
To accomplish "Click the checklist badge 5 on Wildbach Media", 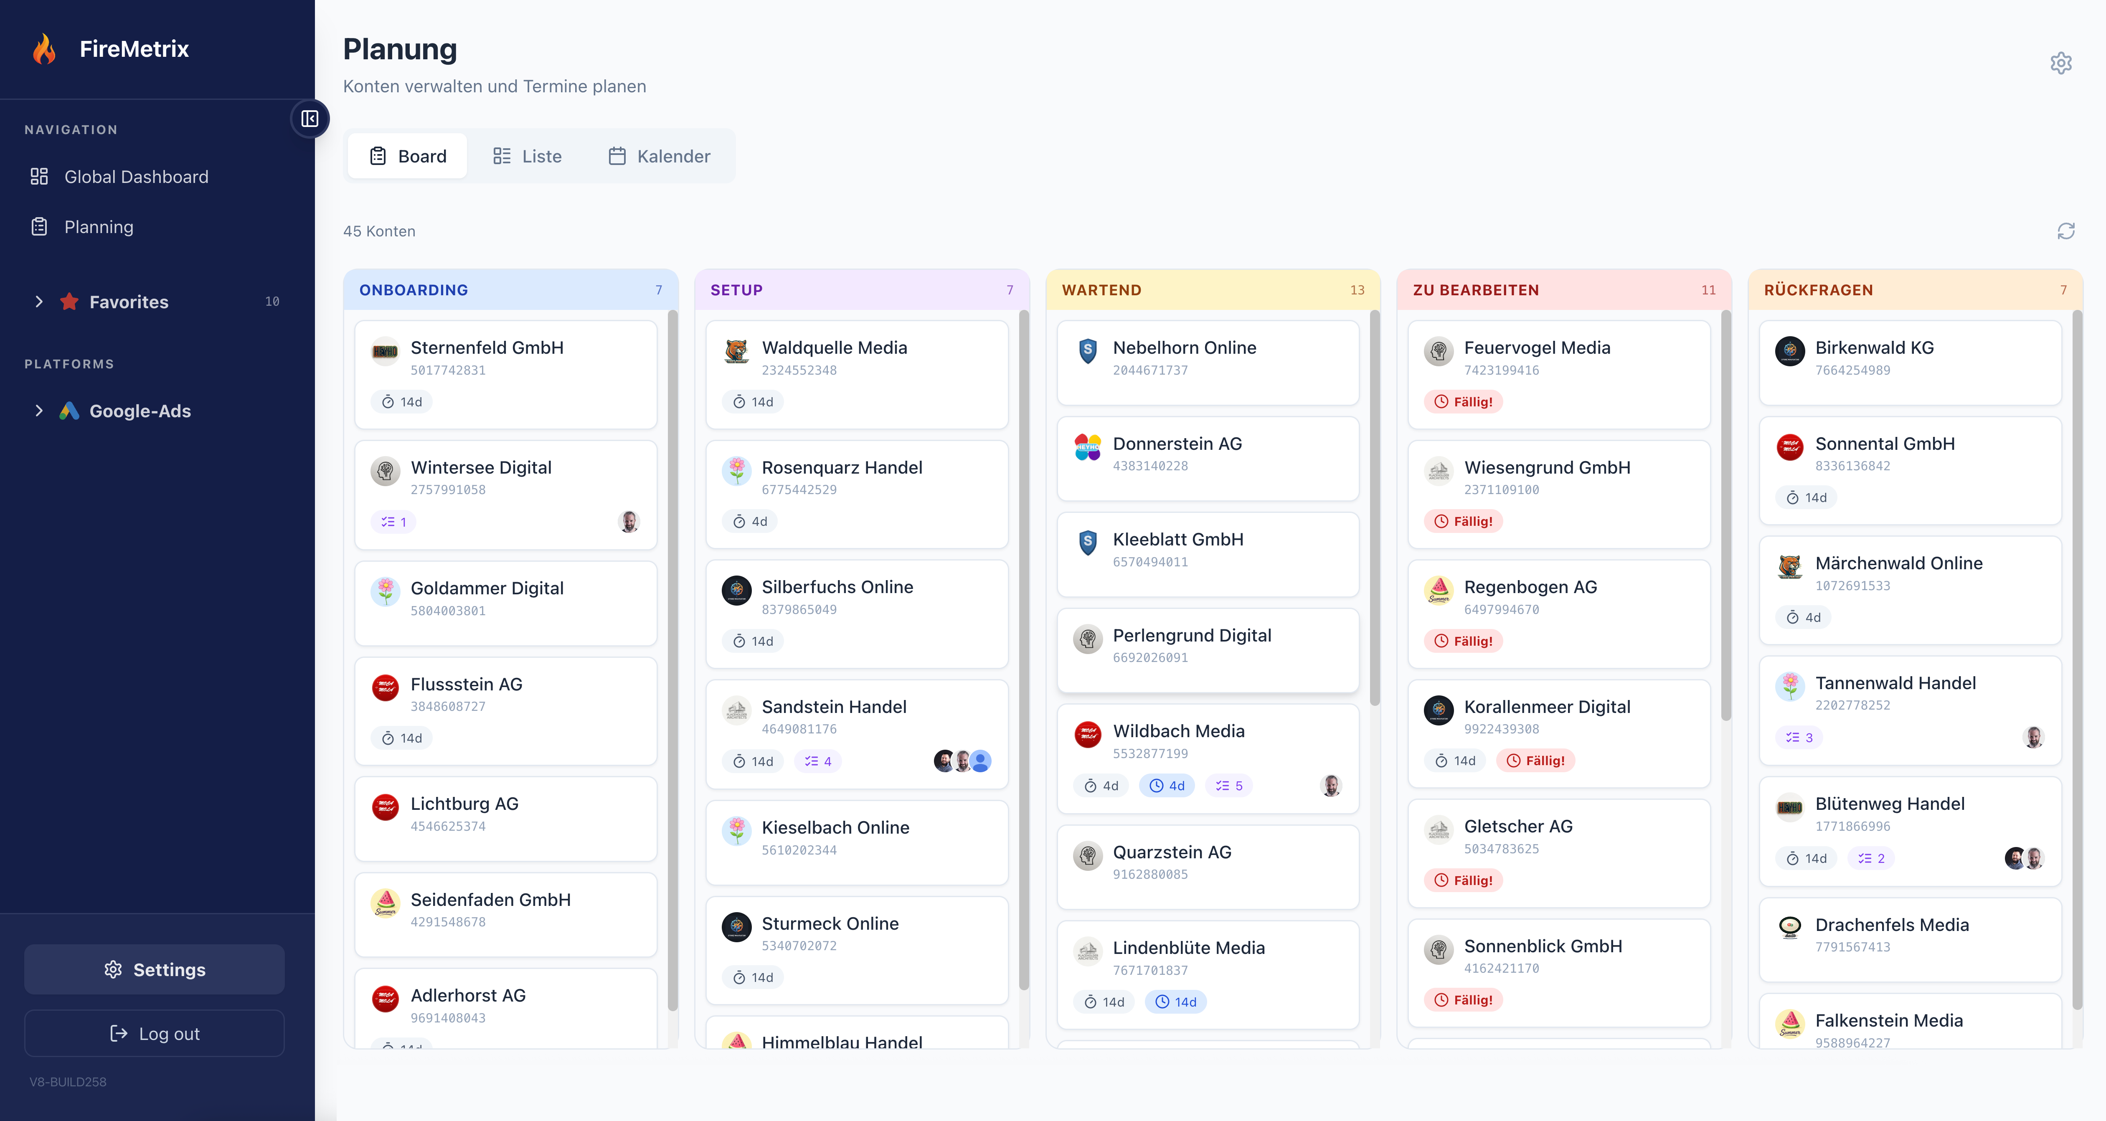I will click(1228, 785).
